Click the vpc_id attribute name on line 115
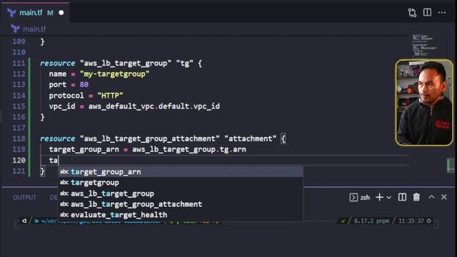The width and height of the screenshot is (457, 257). coord(62,106)
